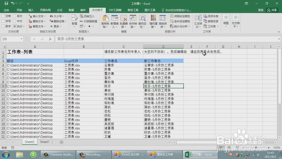Check the 数字 checkbox
The height and width of the screenshot is (159, 282).
click(3, 26)
